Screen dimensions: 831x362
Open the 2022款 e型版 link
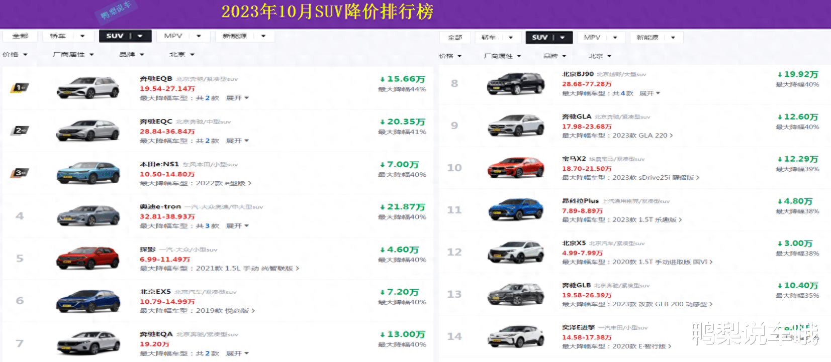224,183
